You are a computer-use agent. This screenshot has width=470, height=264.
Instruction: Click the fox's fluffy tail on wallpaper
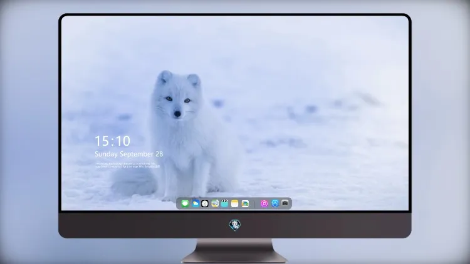tap(134, 181)
